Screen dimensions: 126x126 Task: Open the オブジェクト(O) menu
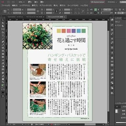click(46, 5)
